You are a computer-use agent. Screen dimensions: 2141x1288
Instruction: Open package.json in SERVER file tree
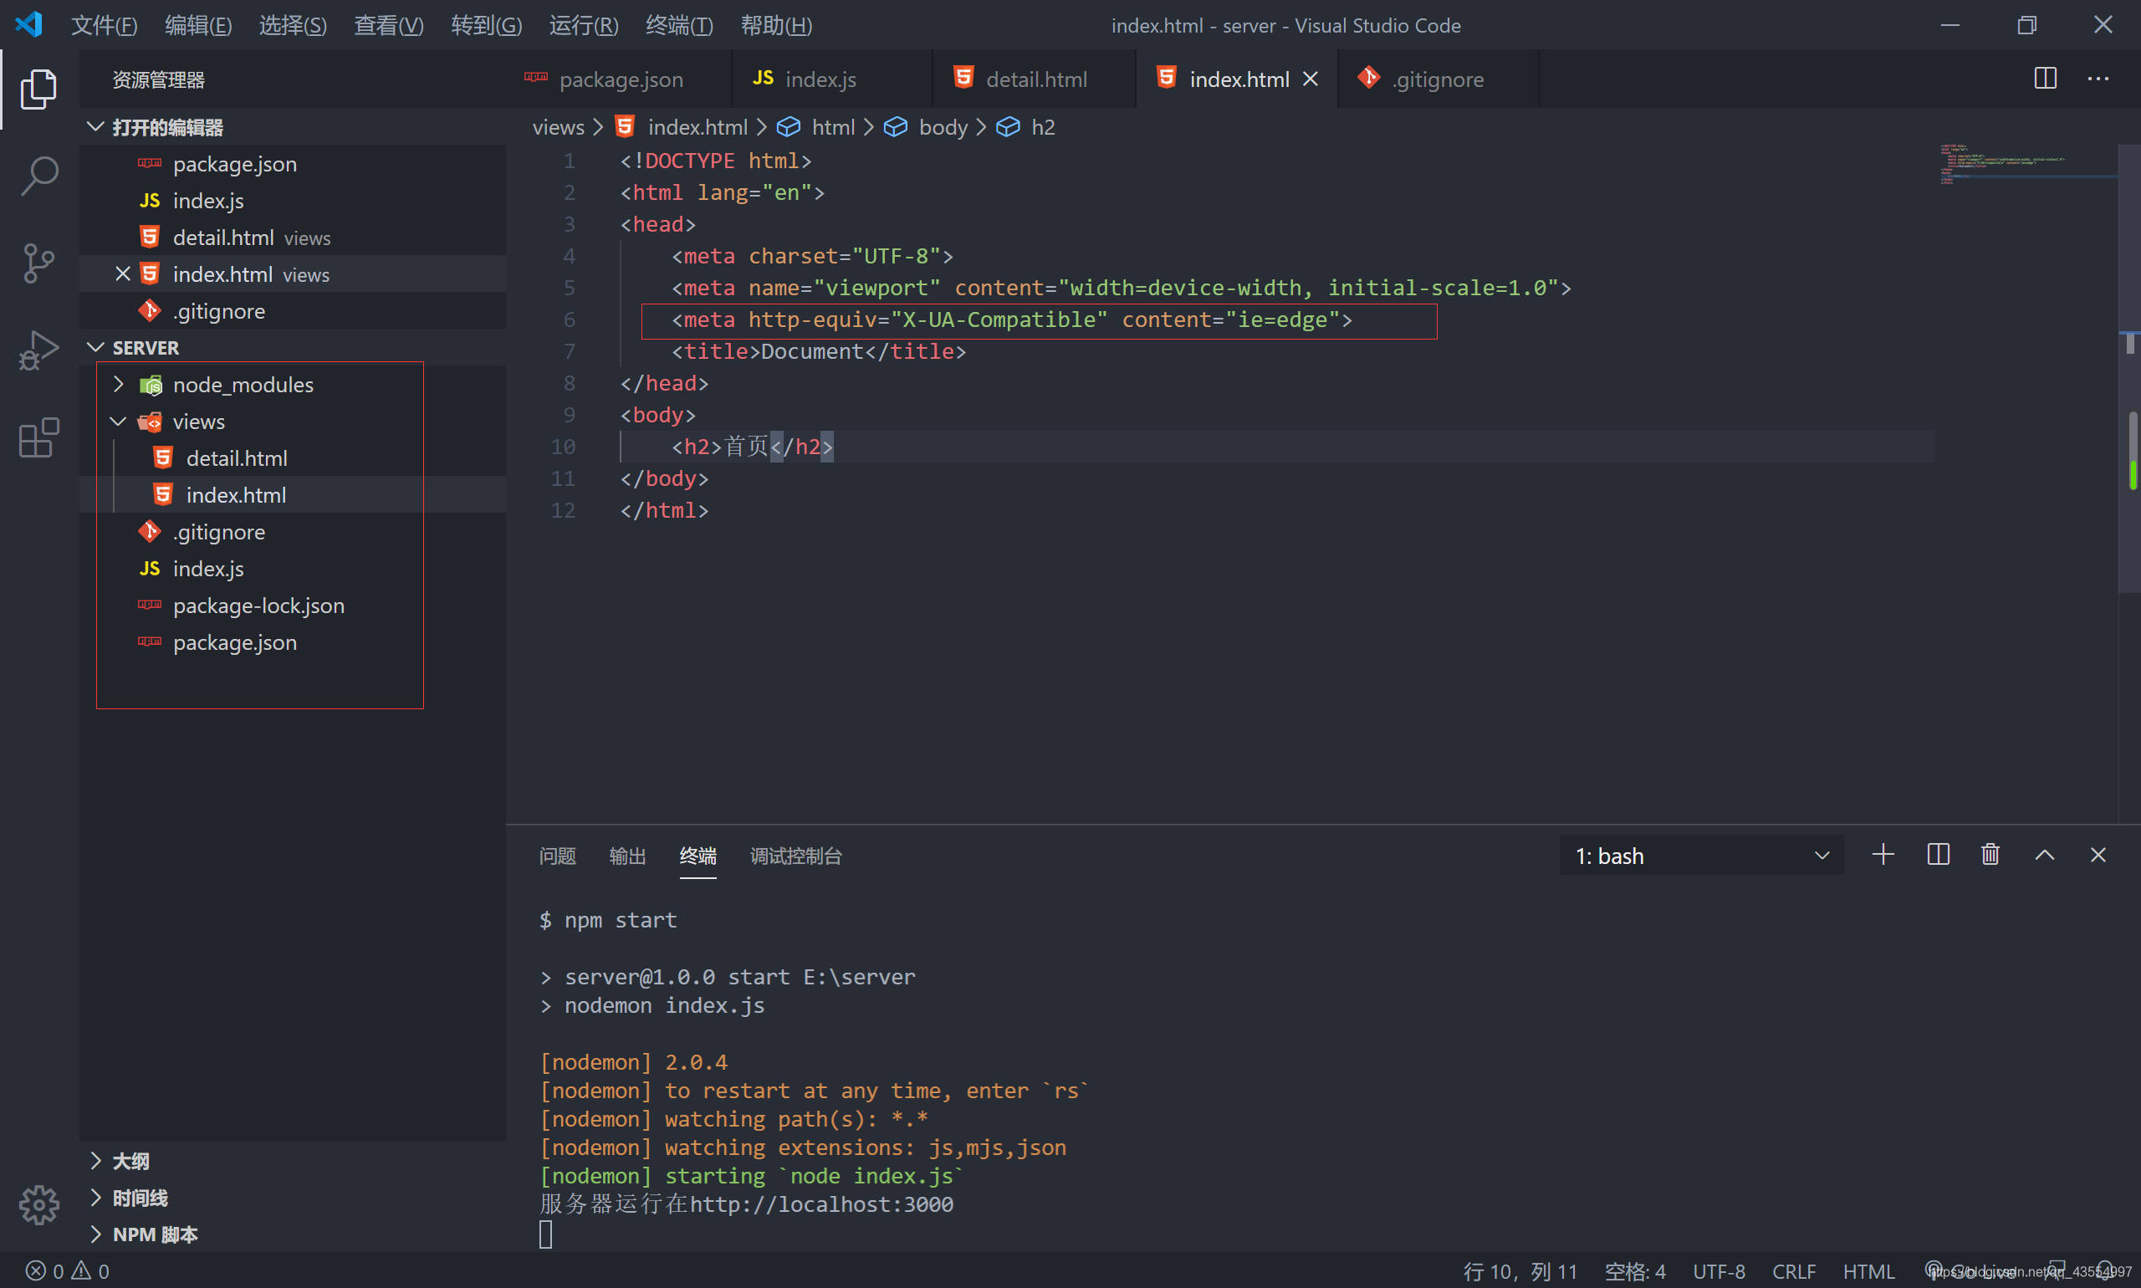(293, 642)
